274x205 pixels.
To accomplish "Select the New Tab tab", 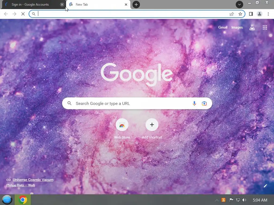I will (98, 5).
